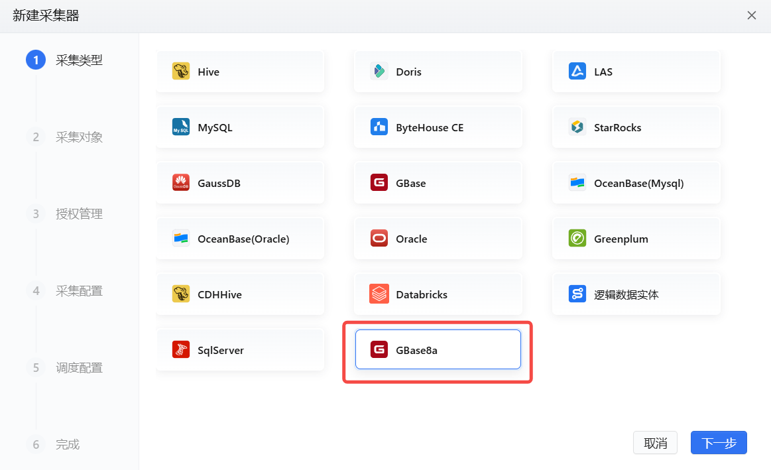
Task: Choose the Hive label text
Action: tap(208, 72)
